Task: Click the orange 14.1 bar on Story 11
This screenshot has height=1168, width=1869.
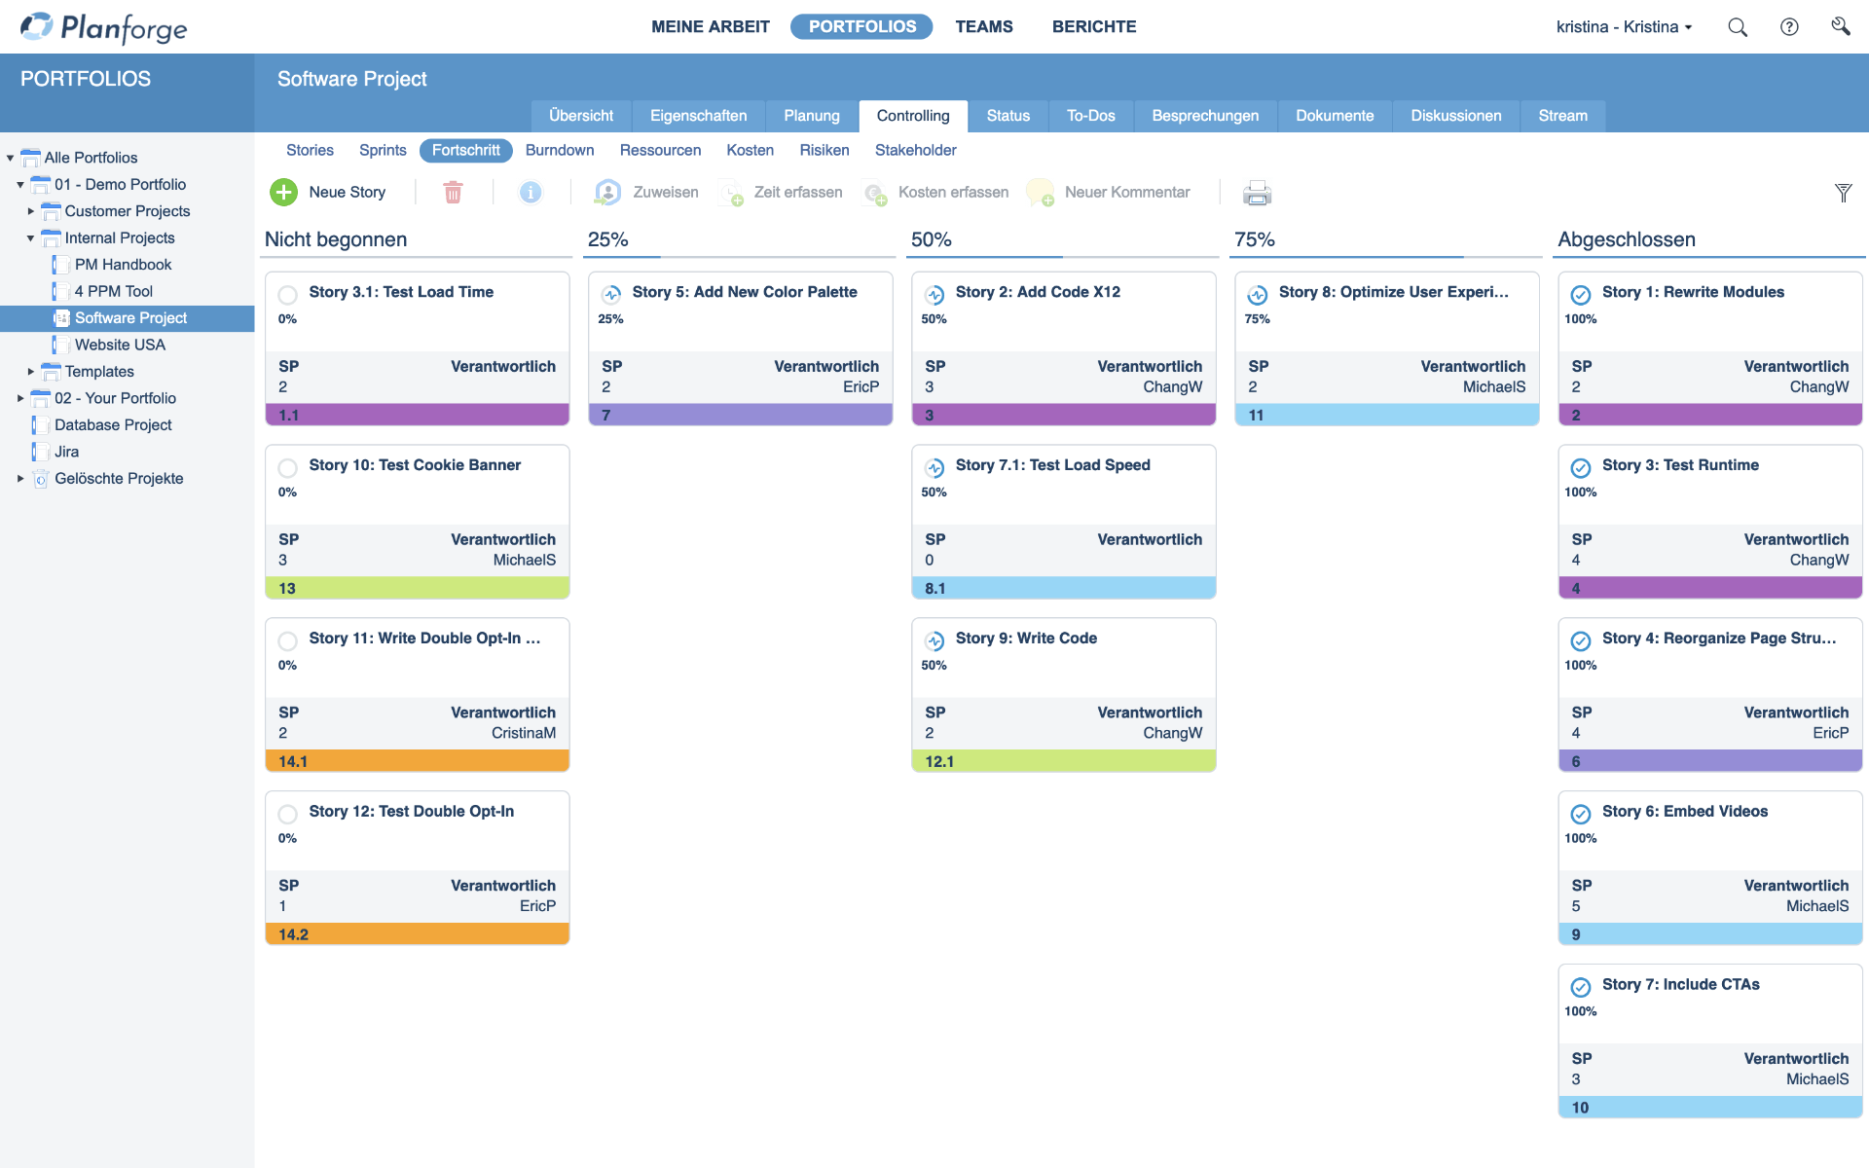Action: coord(417,761)
